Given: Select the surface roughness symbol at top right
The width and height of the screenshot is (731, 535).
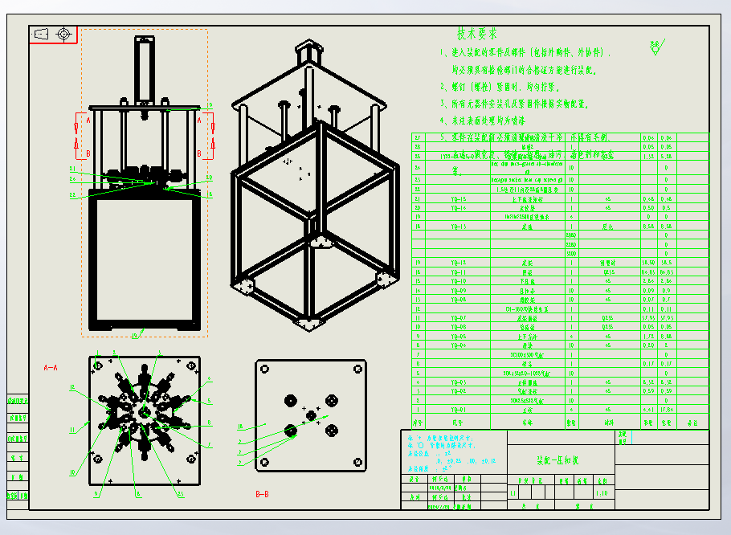Looking at the screenshot, I should click(x=657, y=47).
